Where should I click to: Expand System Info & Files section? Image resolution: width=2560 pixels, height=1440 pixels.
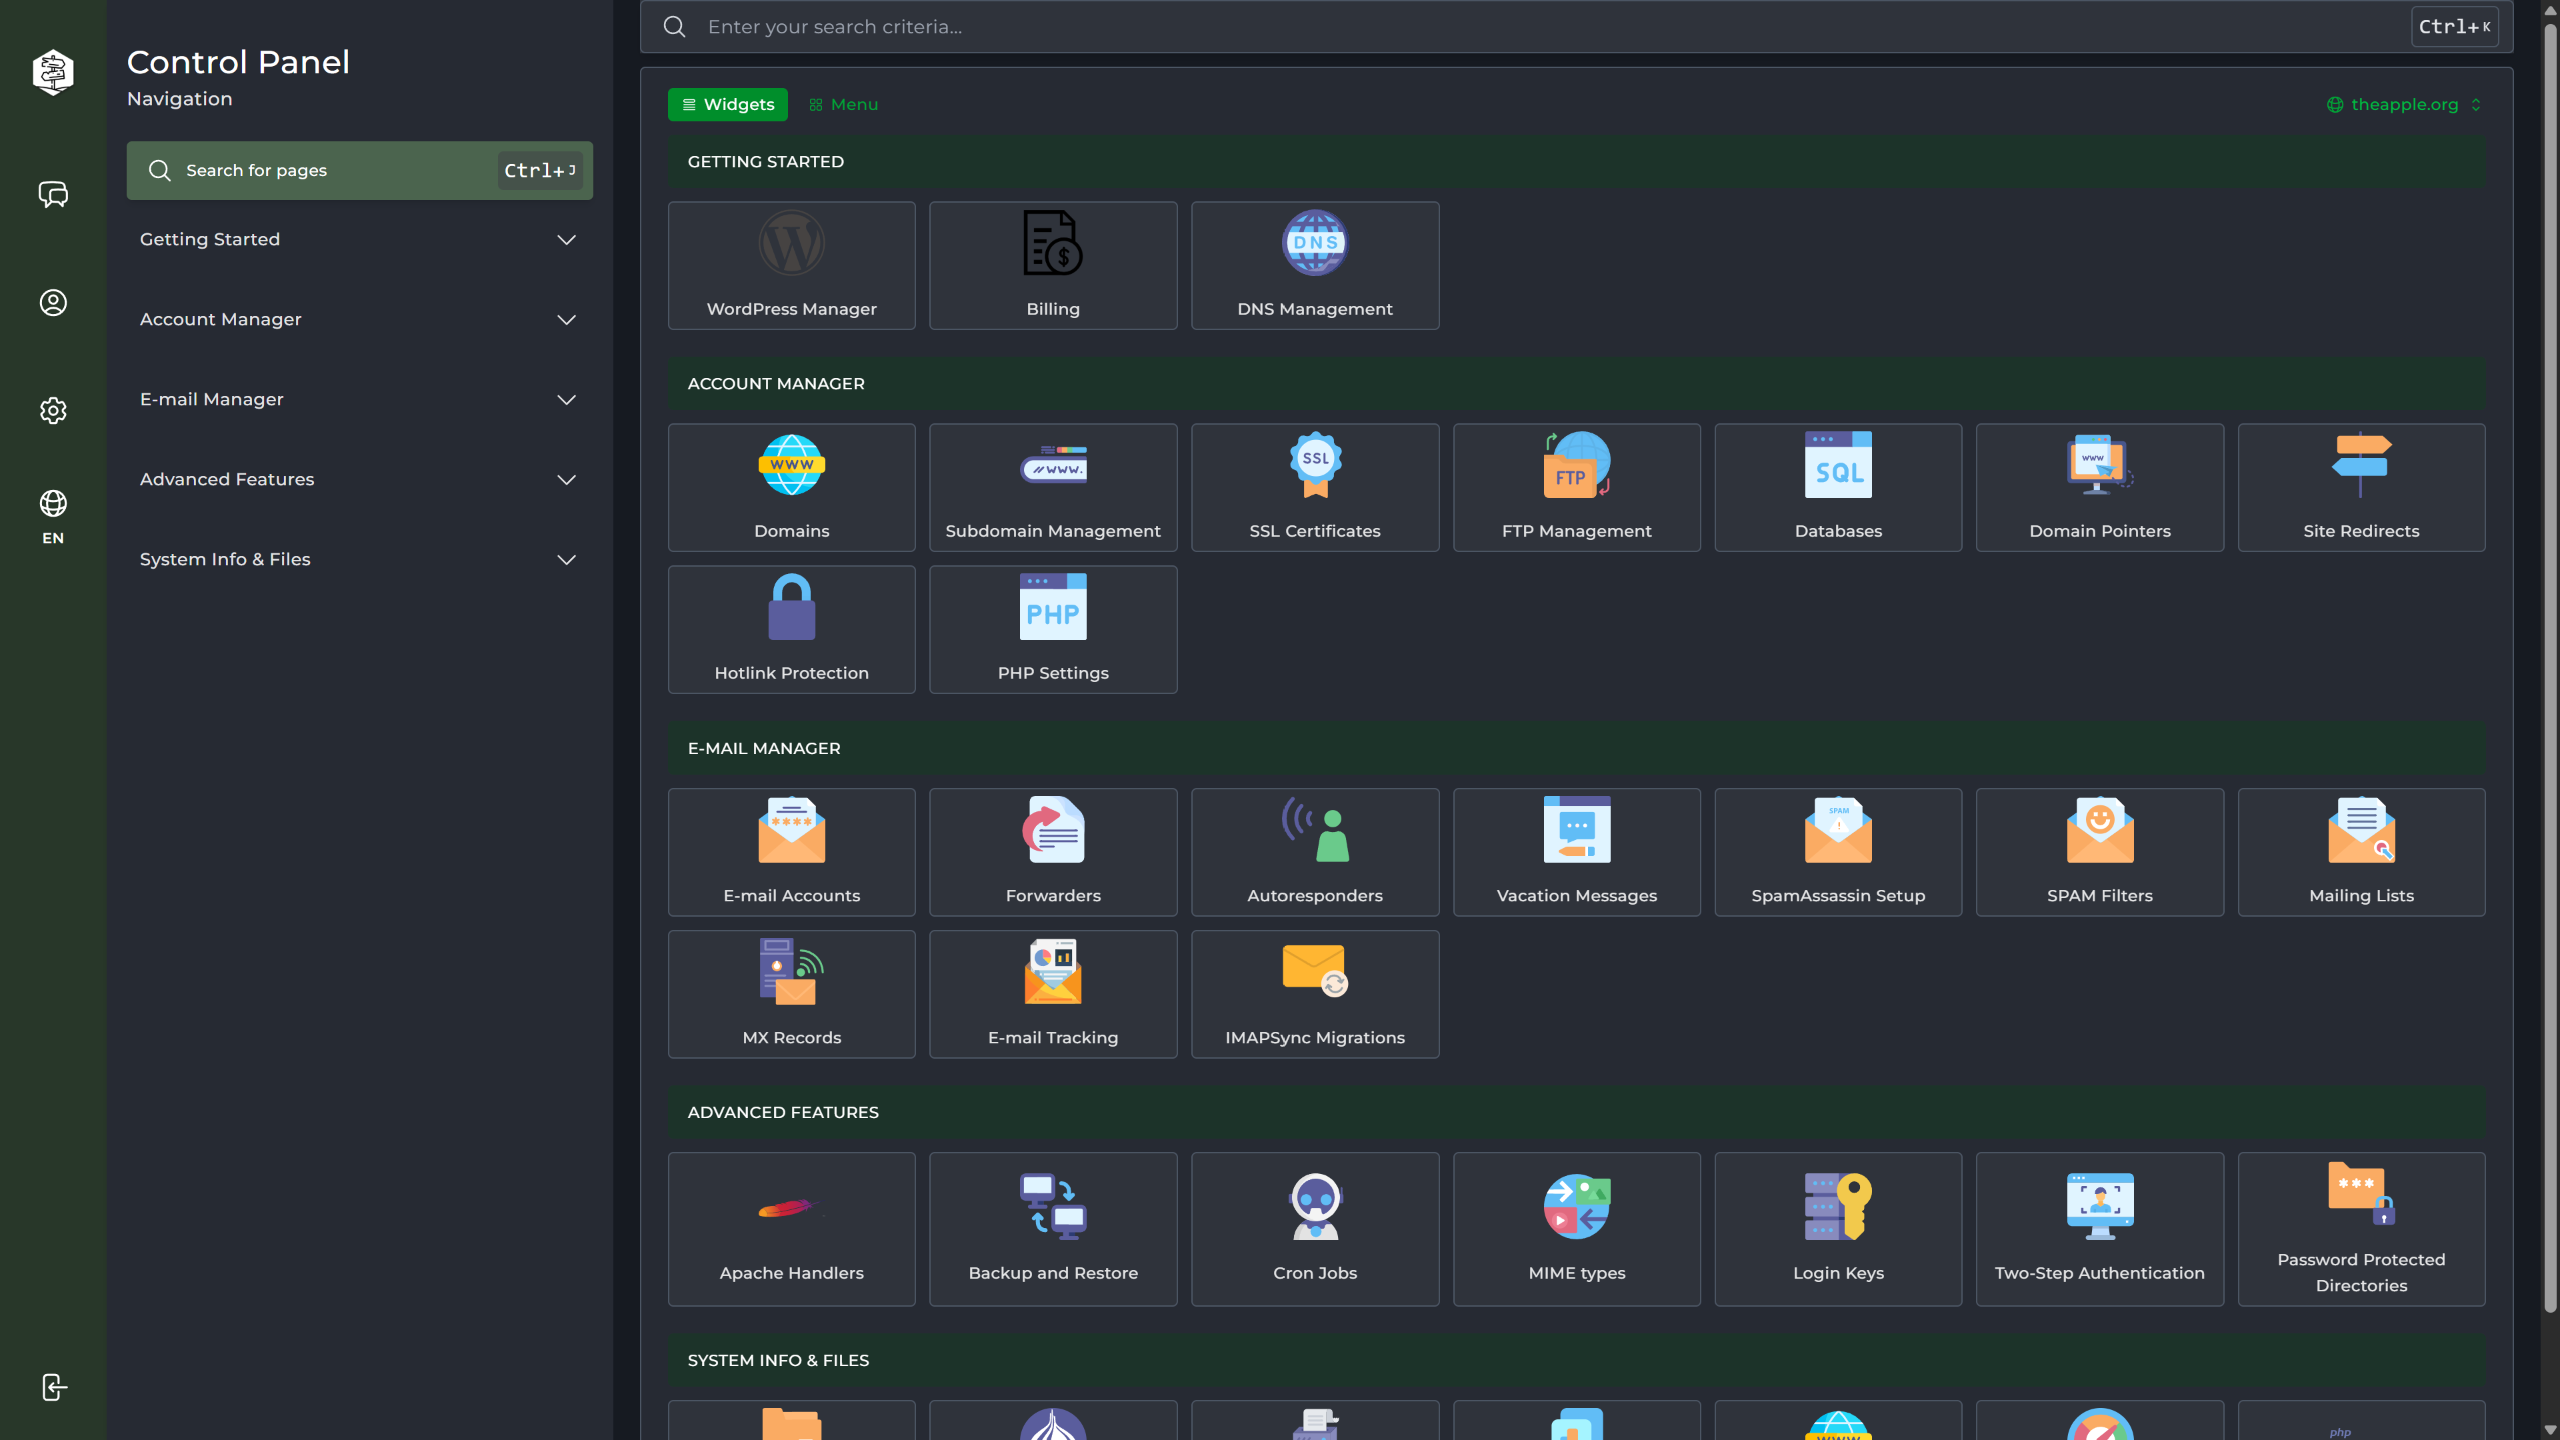(359, 559)
